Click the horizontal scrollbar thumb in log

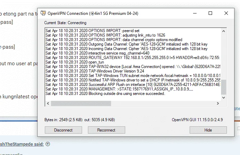point(81,103)
